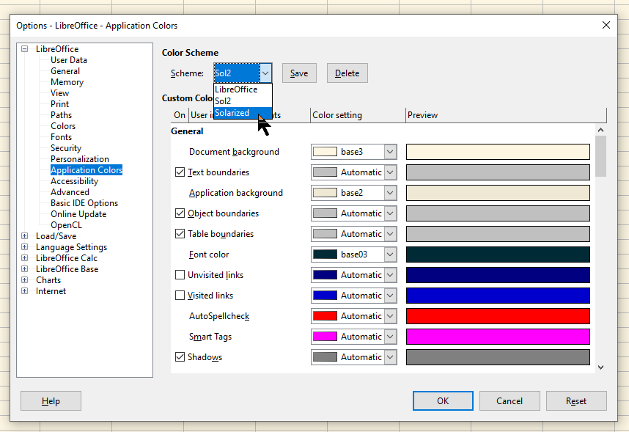
Task: Click the Font color preview swatch
Action: [498, 255]
